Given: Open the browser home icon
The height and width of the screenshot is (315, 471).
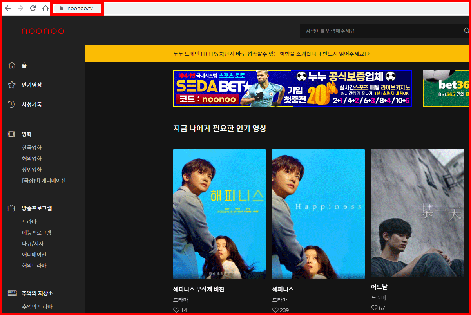Looking at the screenshot, I should pos(45,8).
